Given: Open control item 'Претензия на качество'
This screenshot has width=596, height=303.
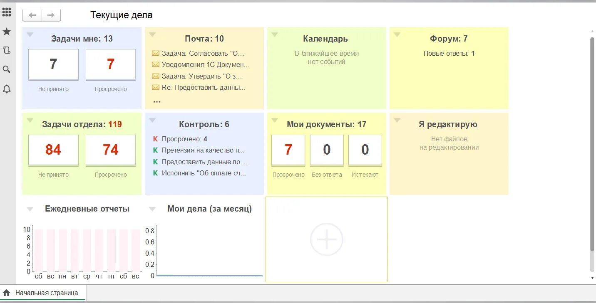Looking at the screenshot, I should pyautogui.click(x=203, y=150).
